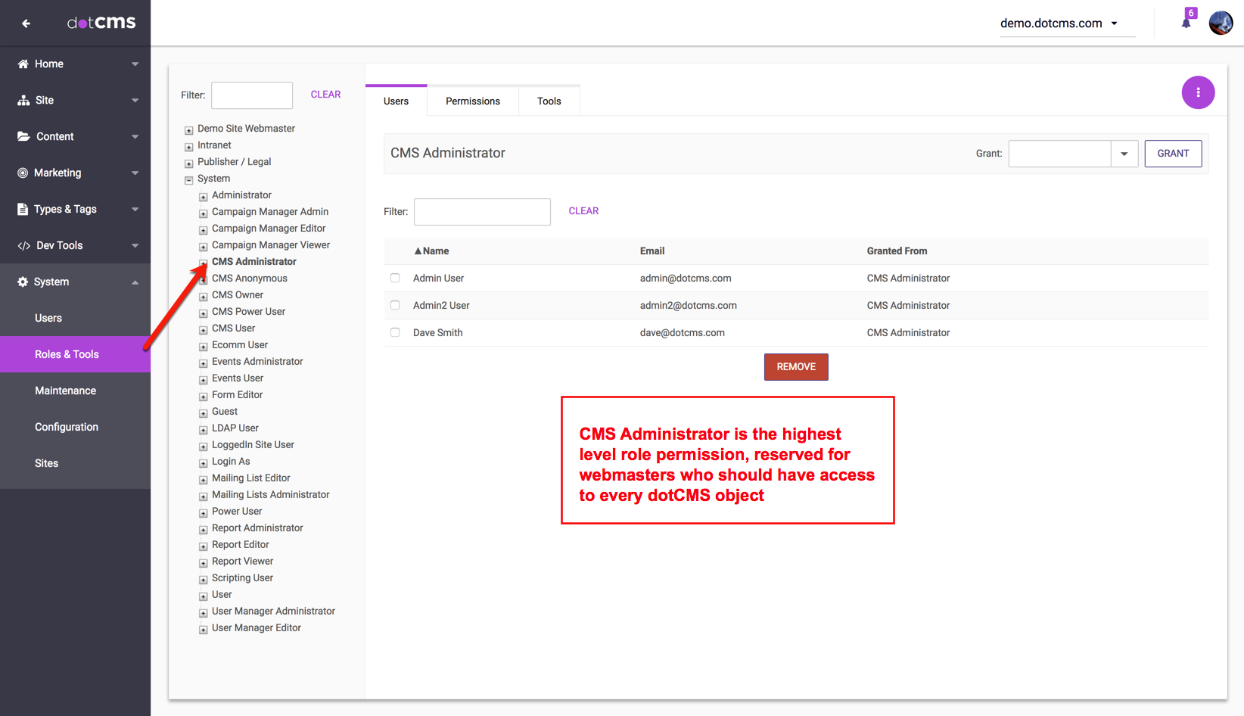
Task: Collapse the System roles tree node
Action: [x=189, y=179]
